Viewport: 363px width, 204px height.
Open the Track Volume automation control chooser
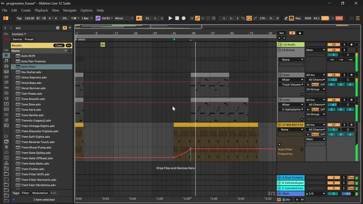tap(291, 85)
